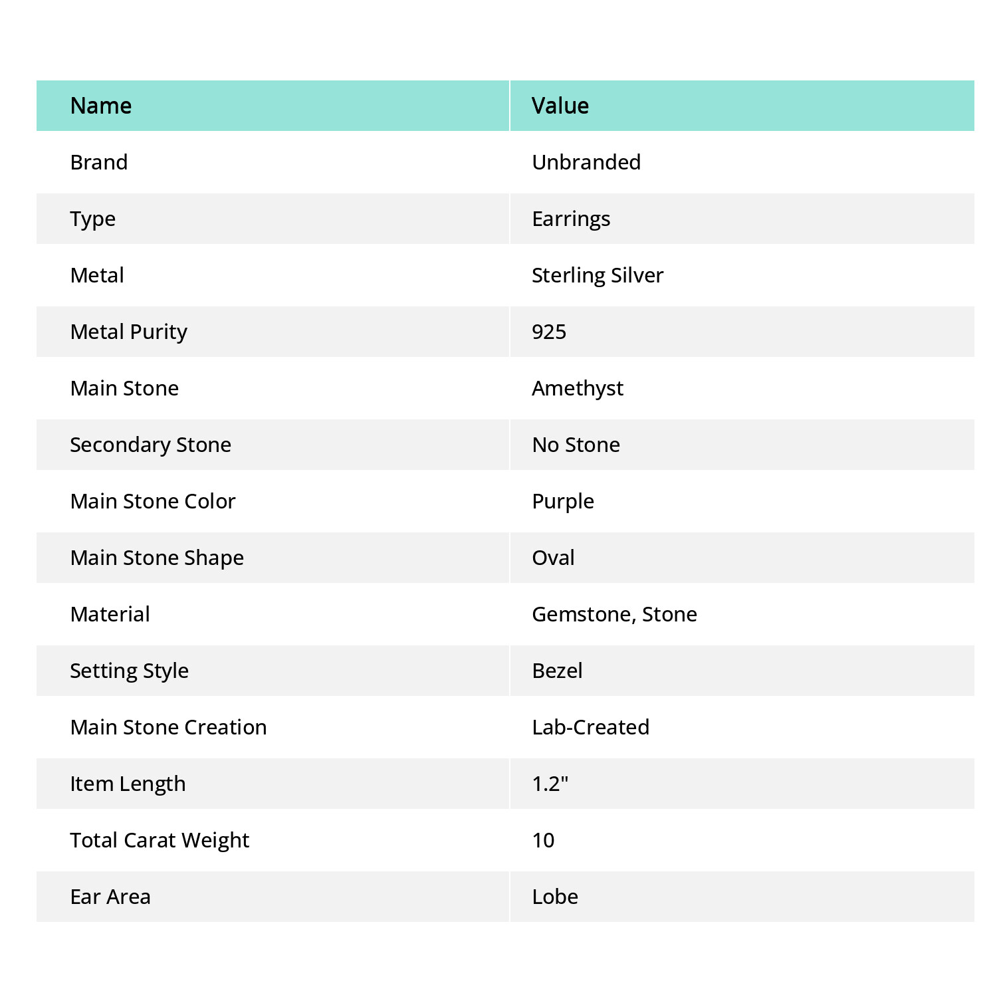997x997 pixels.
Task: Click the Value column header
Action: coord(742,106)
